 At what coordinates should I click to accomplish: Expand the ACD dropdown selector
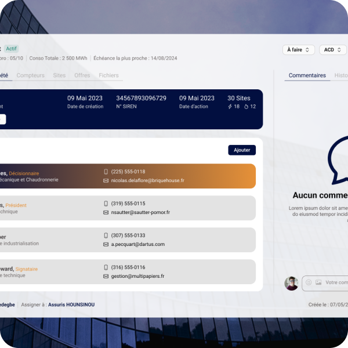332,50
